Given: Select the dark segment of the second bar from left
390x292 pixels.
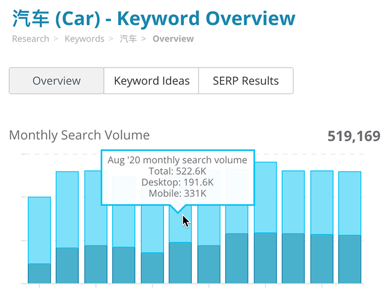Looking at the screenshot, I should pos(68,265).
